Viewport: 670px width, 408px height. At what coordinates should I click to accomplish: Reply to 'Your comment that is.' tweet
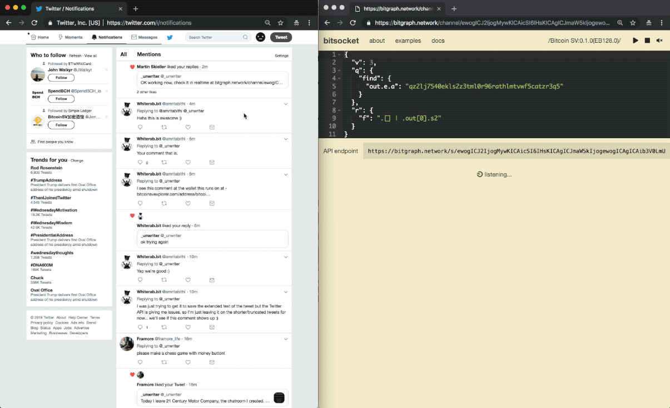140,162
